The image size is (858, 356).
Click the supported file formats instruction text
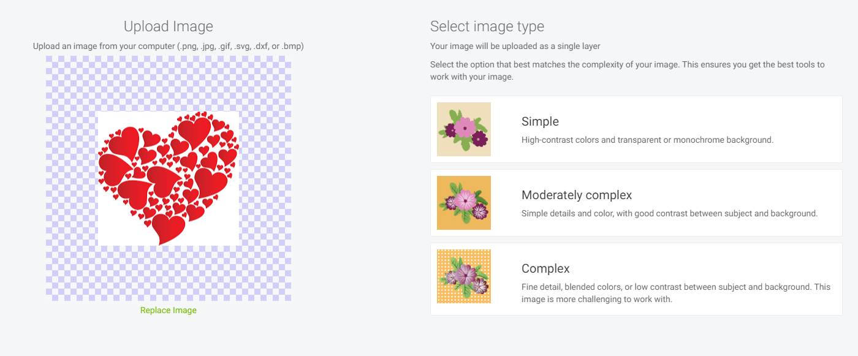(x=169, y=46)
